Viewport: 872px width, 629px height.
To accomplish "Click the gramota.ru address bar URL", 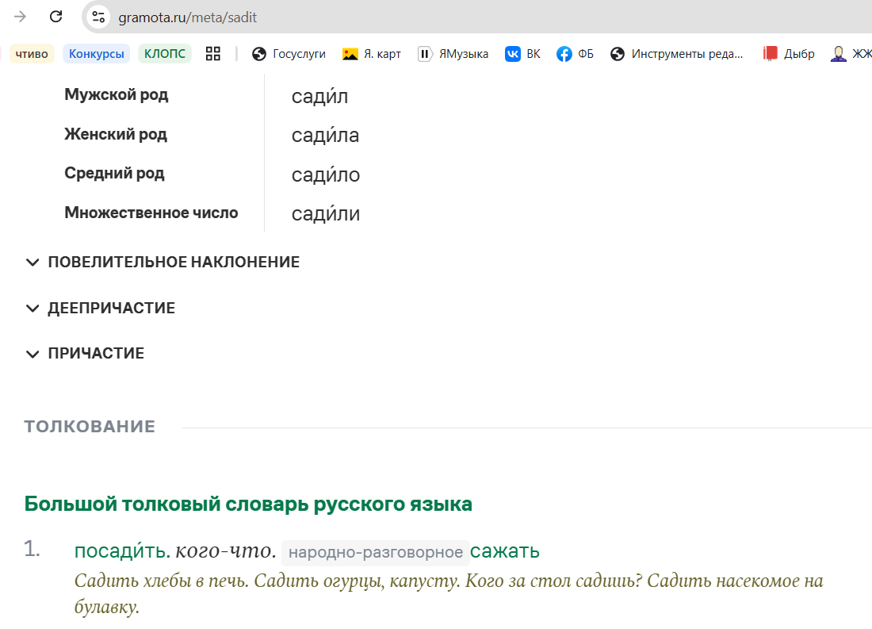I will [x=188, y=17].
